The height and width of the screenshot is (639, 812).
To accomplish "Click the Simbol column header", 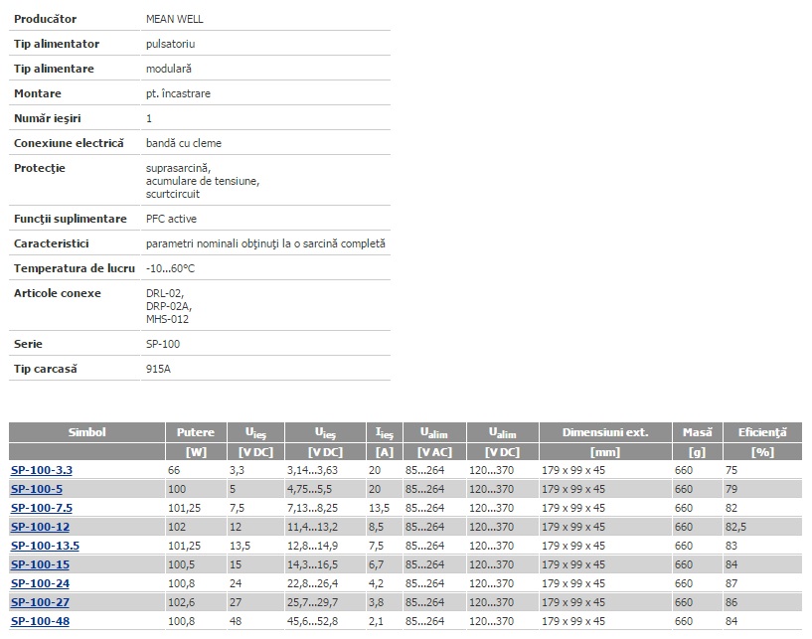I will 87,432.
